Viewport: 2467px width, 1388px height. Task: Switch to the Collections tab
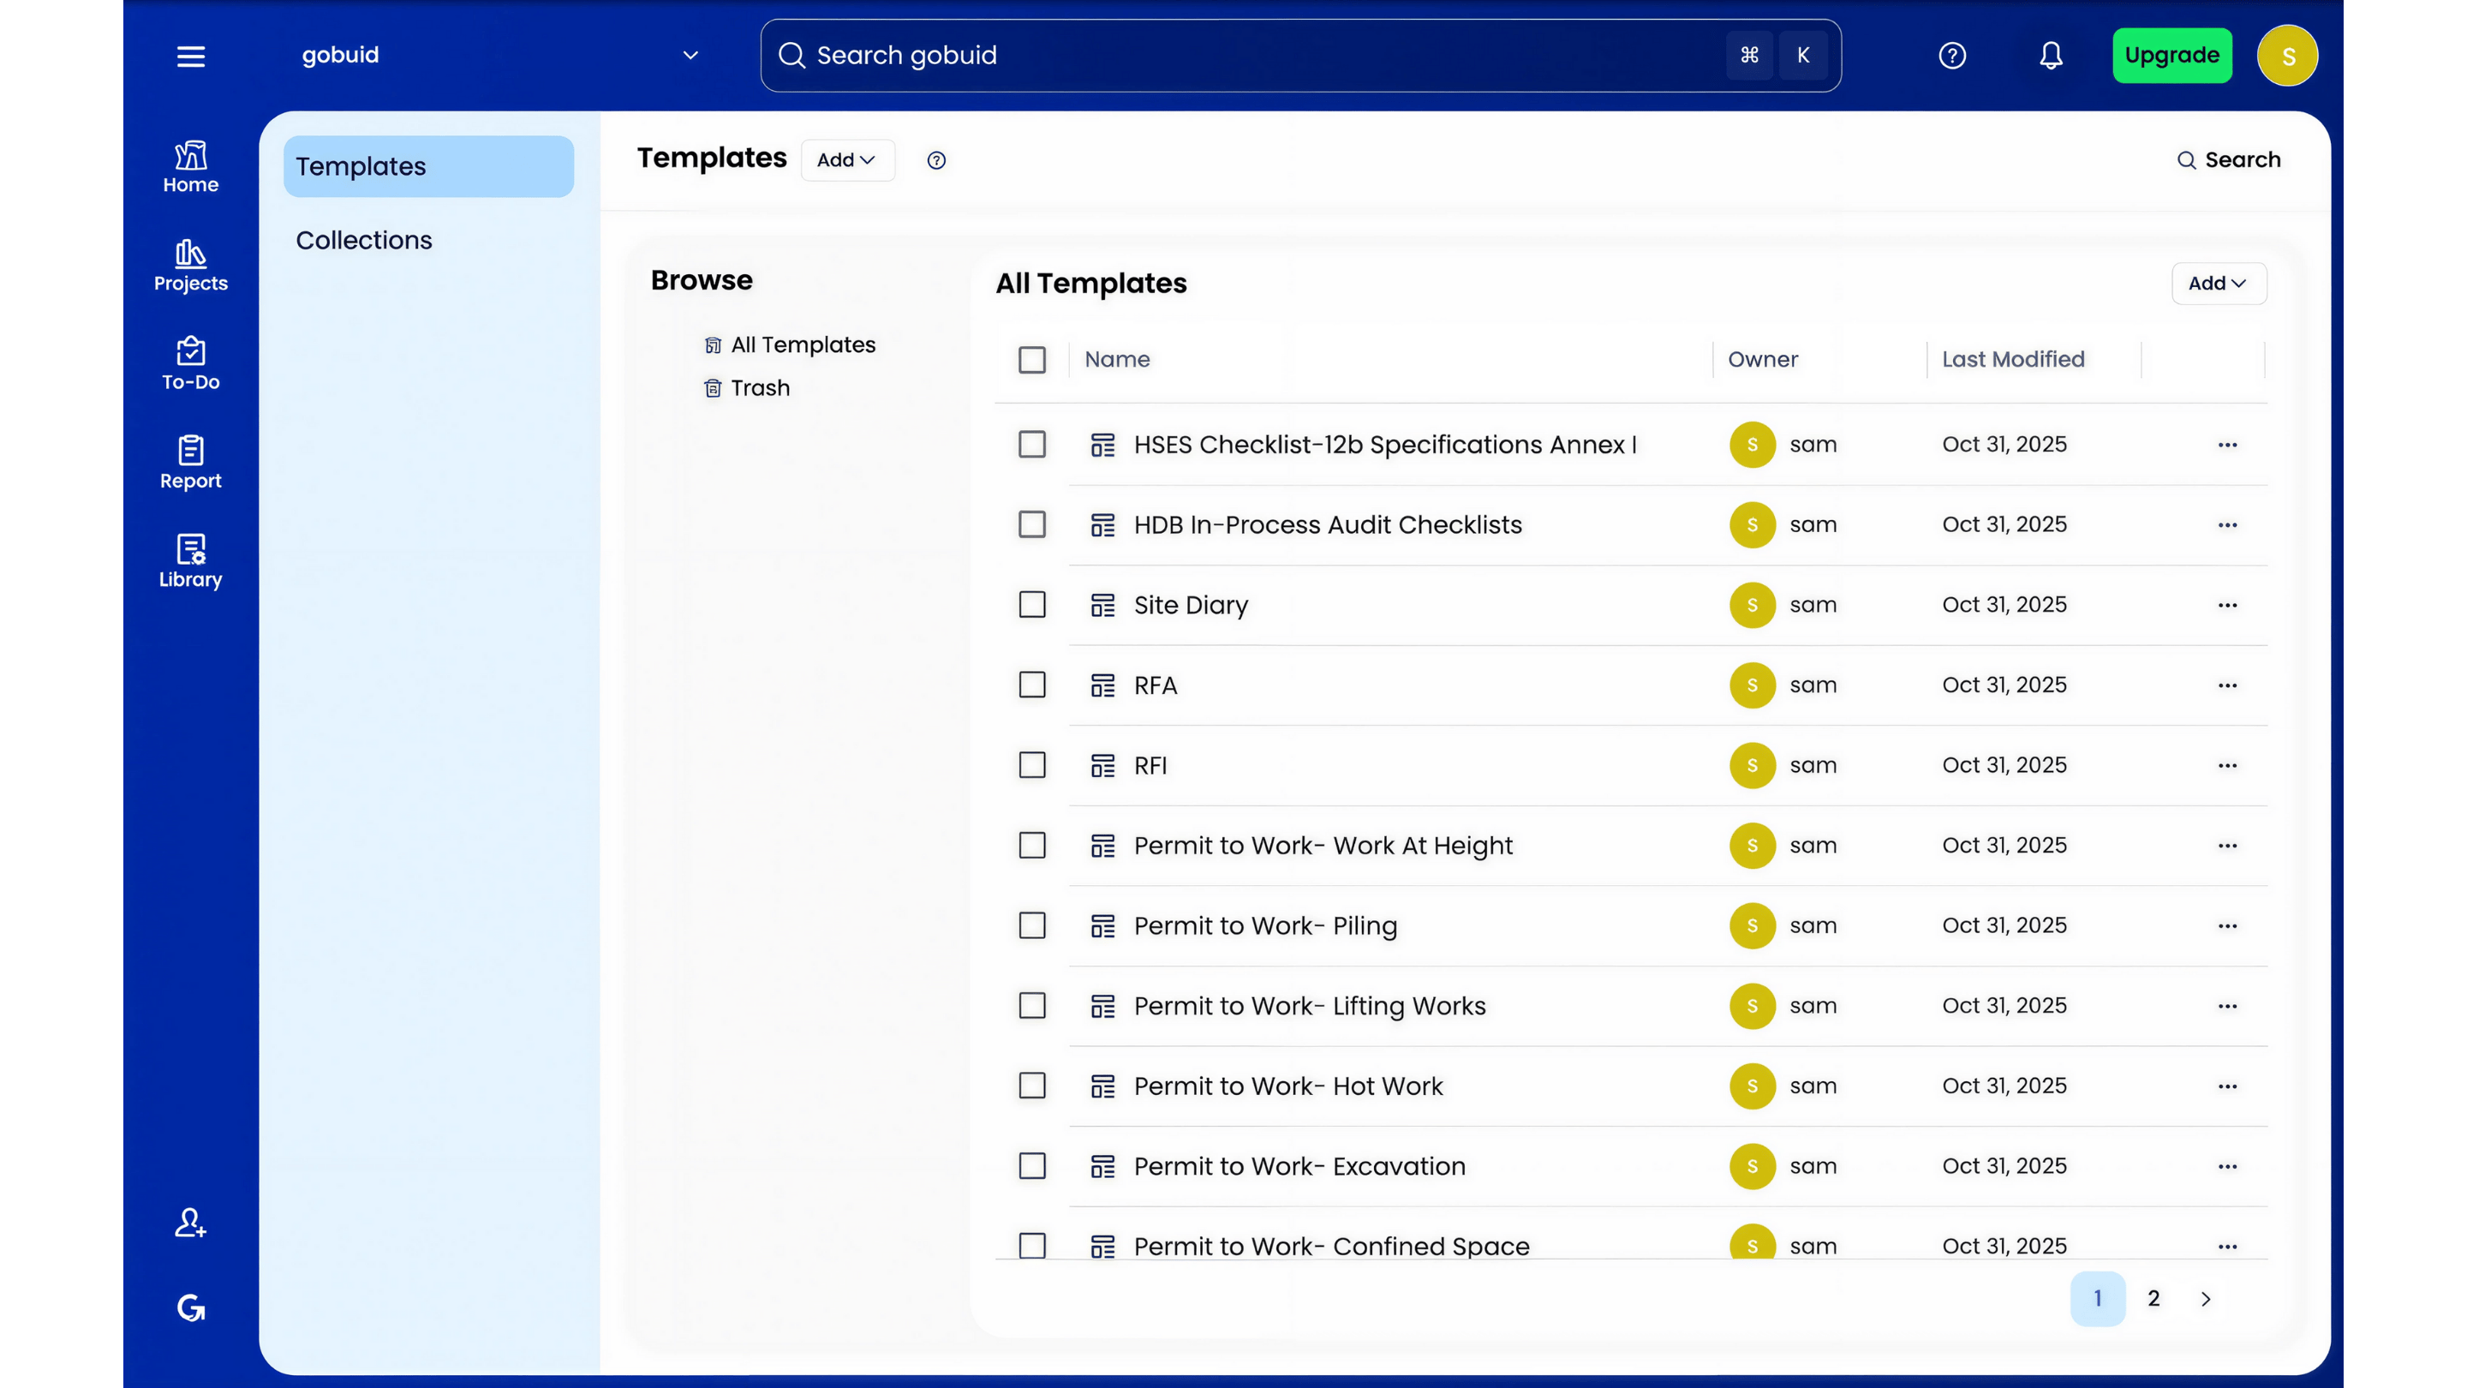point(364,241)
